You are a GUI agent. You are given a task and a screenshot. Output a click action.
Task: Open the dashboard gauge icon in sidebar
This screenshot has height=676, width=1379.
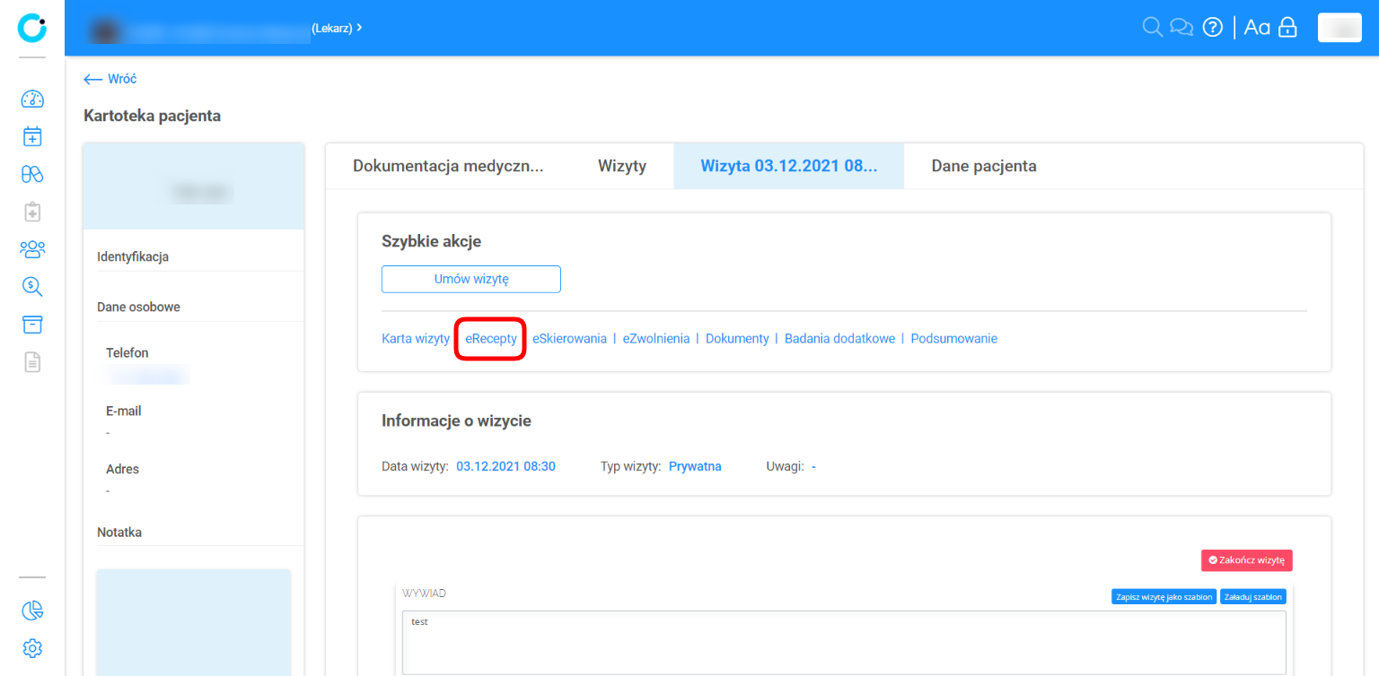(x=32, y=99)
